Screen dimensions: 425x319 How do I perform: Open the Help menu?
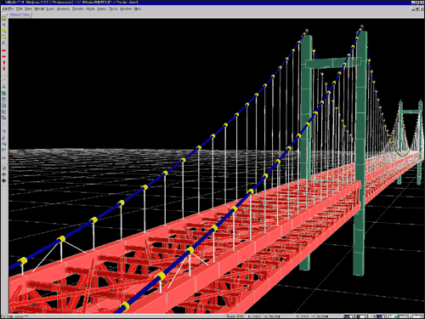(x=138, y=9)
